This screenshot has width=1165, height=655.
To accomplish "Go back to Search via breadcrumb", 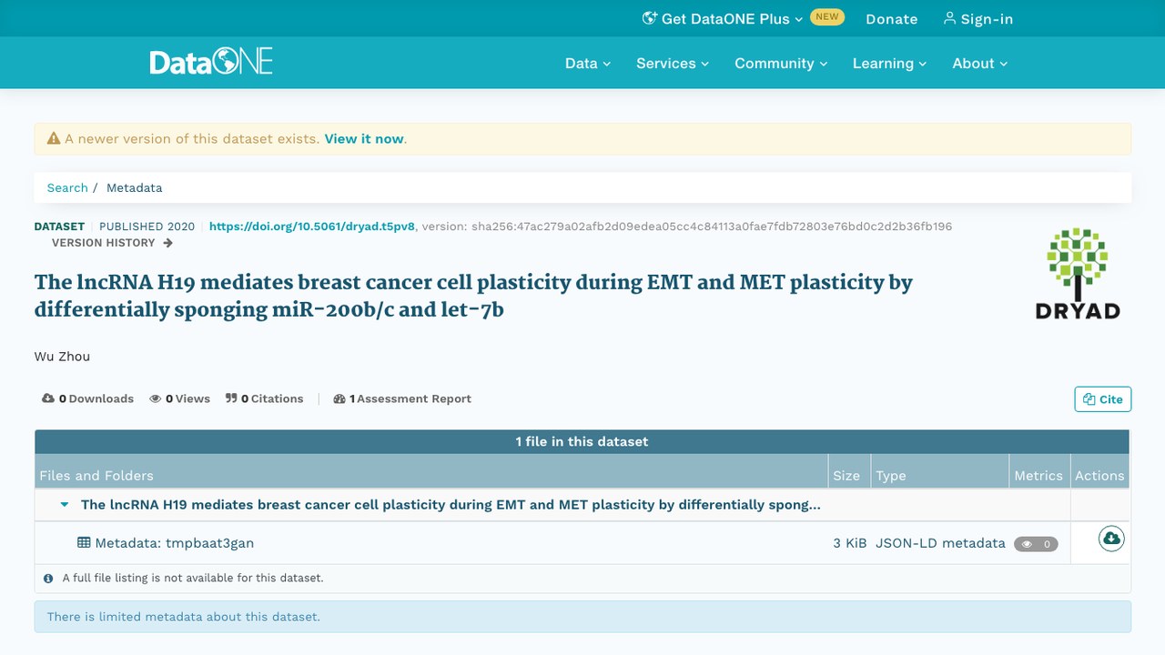I will pyautogui.click(x=67, y=187).
